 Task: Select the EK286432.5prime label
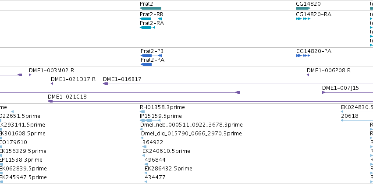(168, 169)
